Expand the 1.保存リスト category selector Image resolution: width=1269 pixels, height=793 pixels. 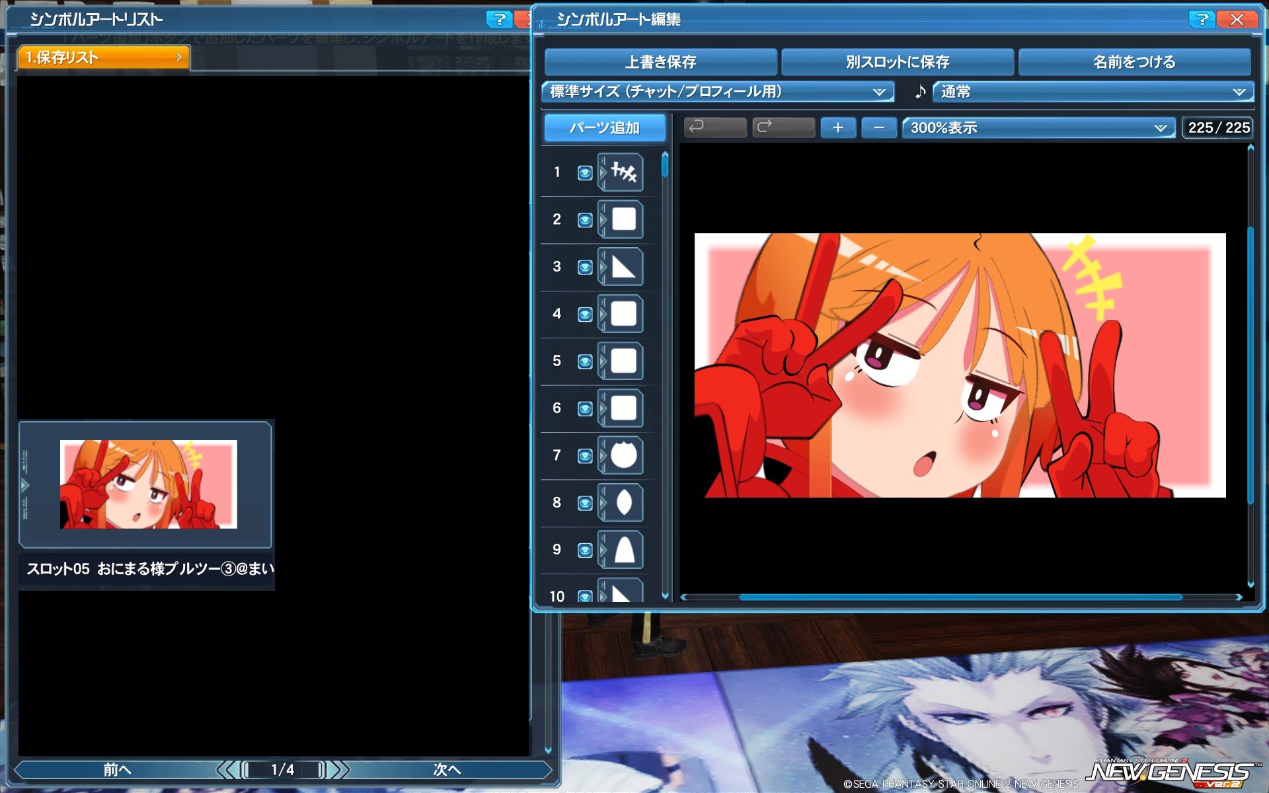(104, 57)
